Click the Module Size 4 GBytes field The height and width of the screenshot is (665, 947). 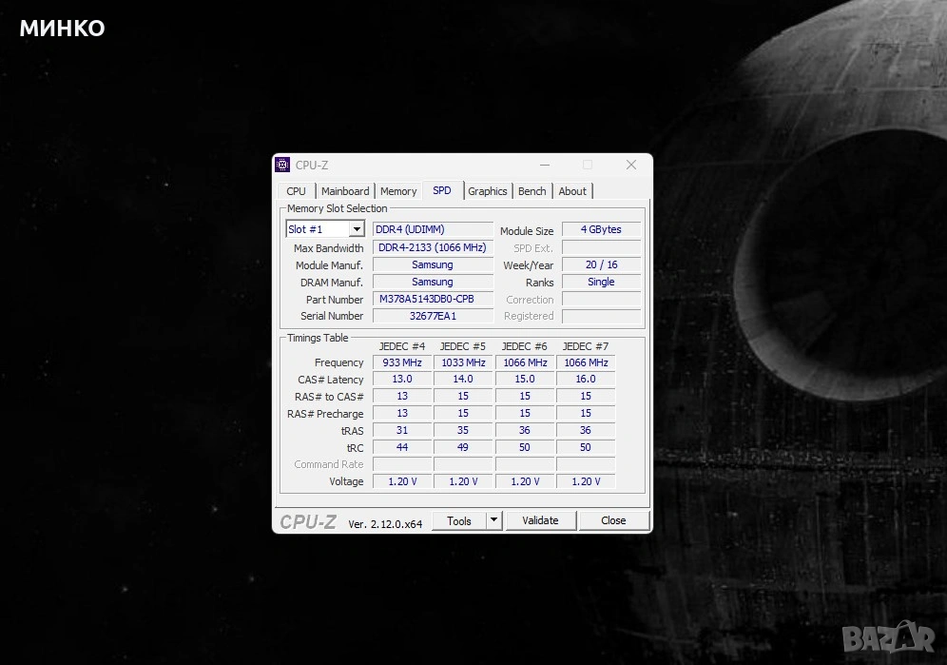[x=601, y=229]
